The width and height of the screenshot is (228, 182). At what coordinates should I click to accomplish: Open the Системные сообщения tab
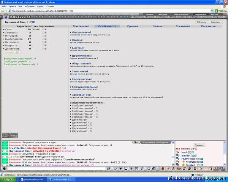click(x=155, y=143)
